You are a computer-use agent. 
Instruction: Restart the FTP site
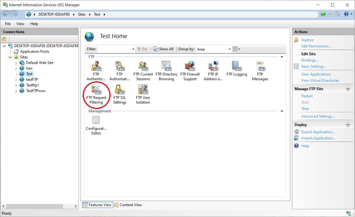pyautogui.click(x=307, y=96)
